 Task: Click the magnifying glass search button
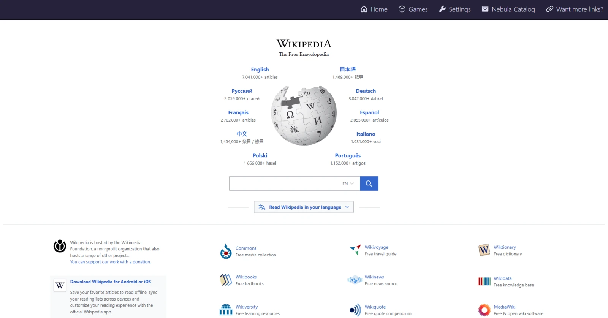(369, 184)
